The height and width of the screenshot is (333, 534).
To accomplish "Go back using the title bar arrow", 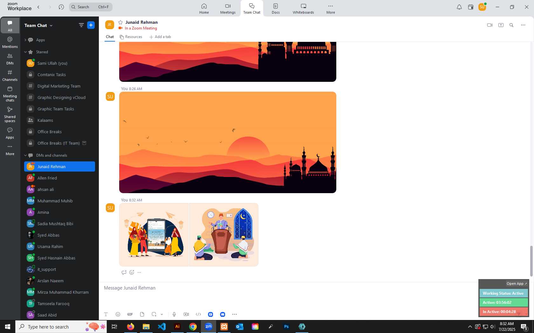I will point(38,7).
